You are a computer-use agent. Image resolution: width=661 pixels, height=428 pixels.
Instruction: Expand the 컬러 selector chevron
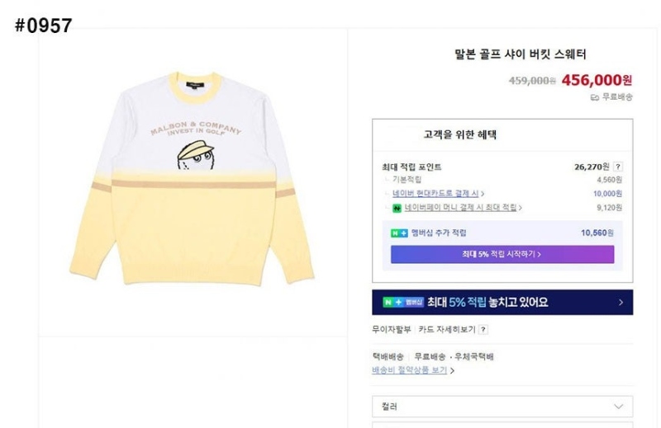(618, 407)
